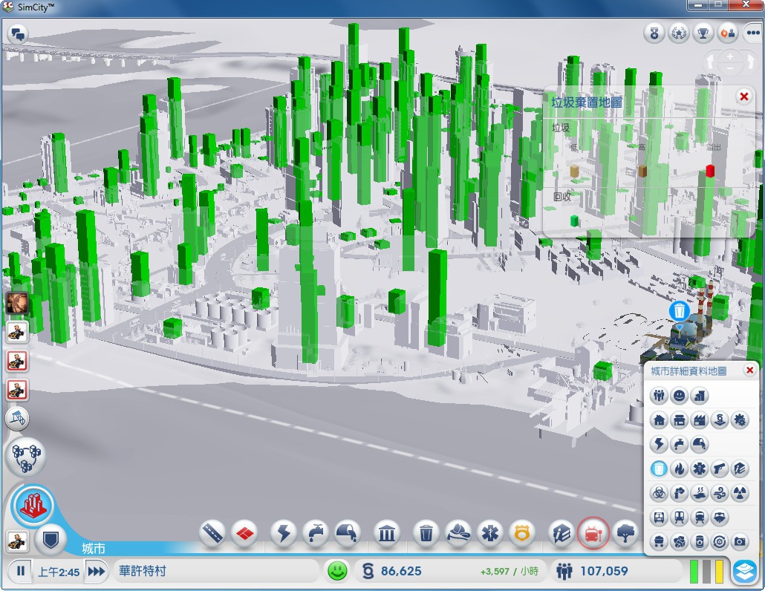Open the Roads build menu
The width and height of the screenshot is (765, 591).
pyautogui.click(x=213, y=532)
